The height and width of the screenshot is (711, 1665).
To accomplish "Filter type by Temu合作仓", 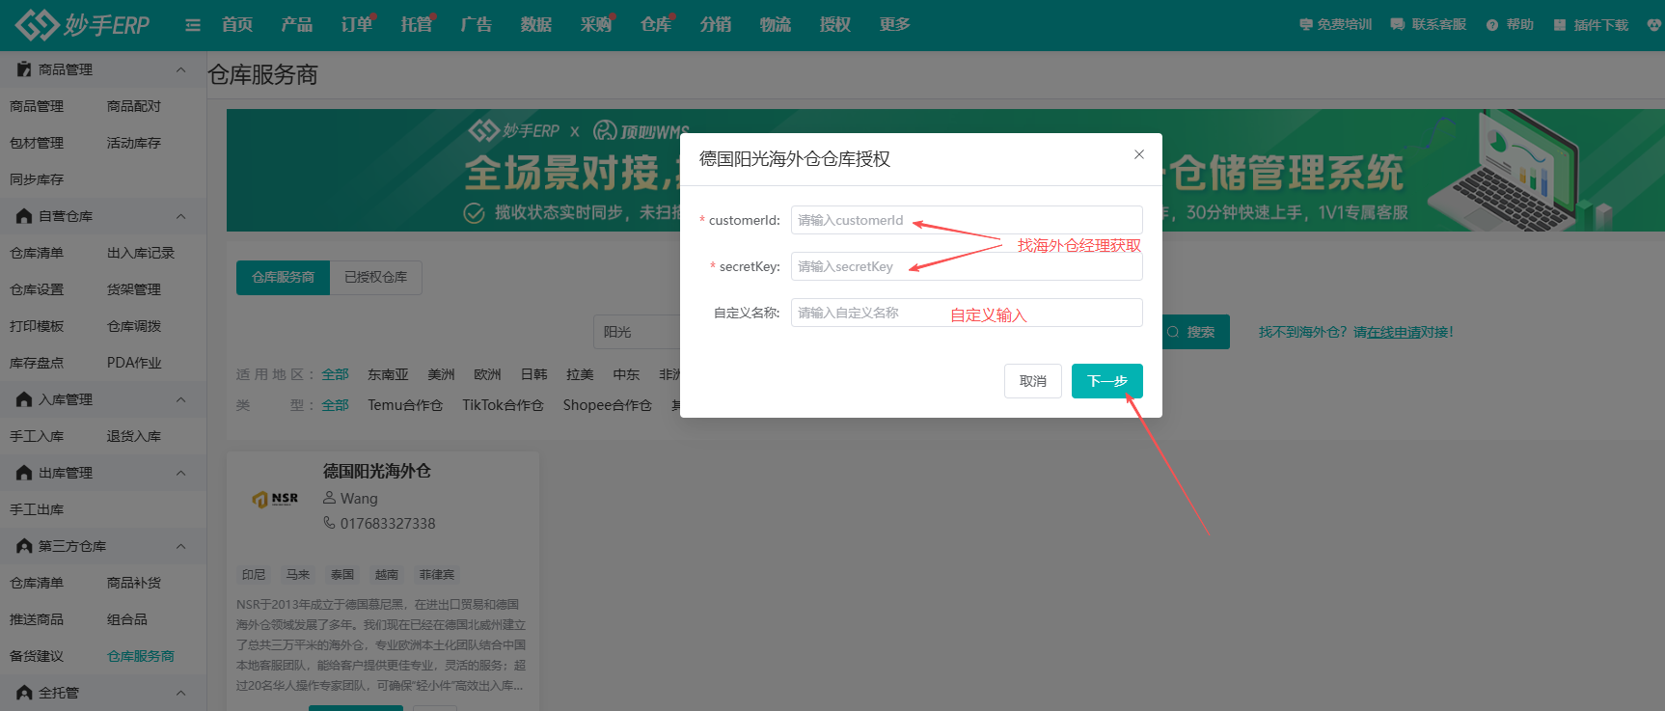I will point(405,405).
